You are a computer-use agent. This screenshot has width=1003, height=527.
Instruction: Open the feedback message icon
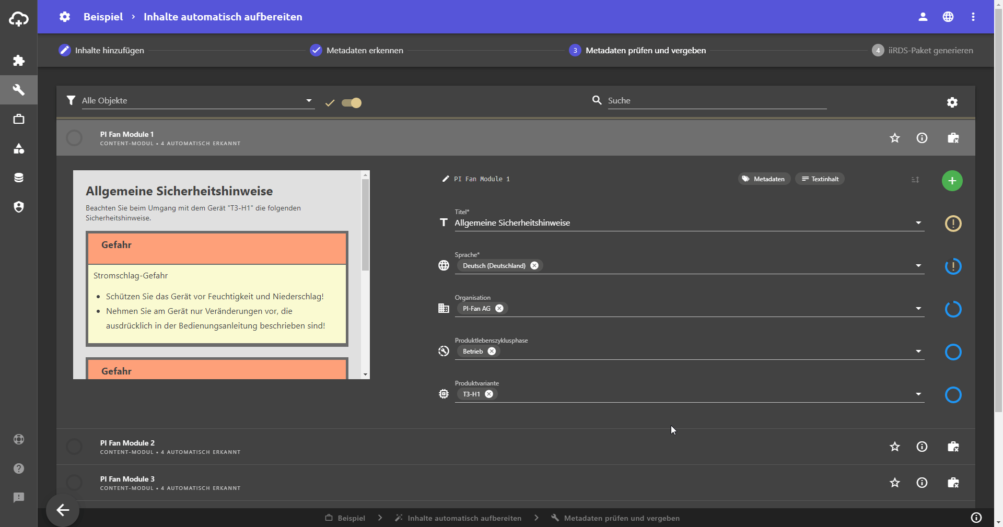tap(19, 498)
